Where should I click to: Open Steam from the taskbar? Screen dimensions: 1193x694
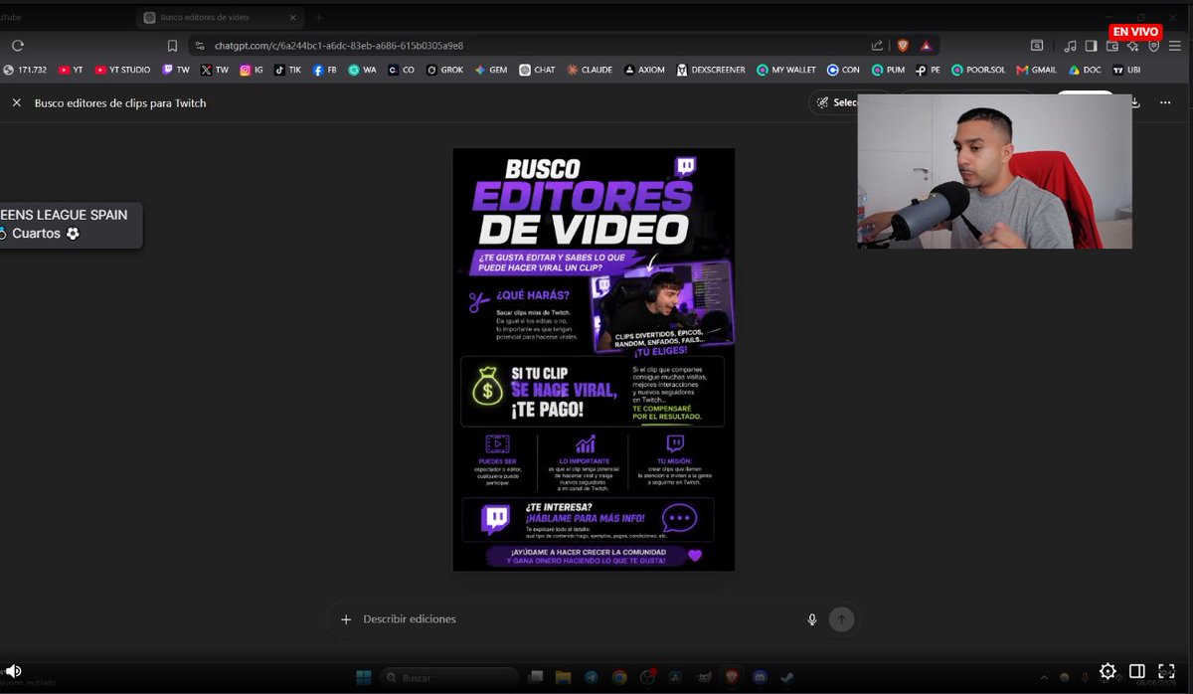pos(787,677)
